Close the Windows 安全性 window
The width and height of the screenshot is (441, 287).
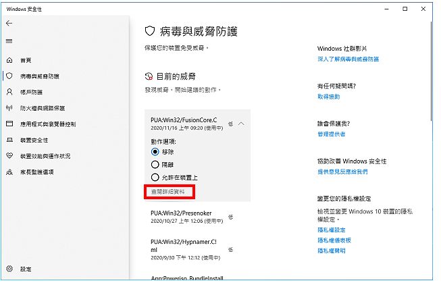(423, 9)
